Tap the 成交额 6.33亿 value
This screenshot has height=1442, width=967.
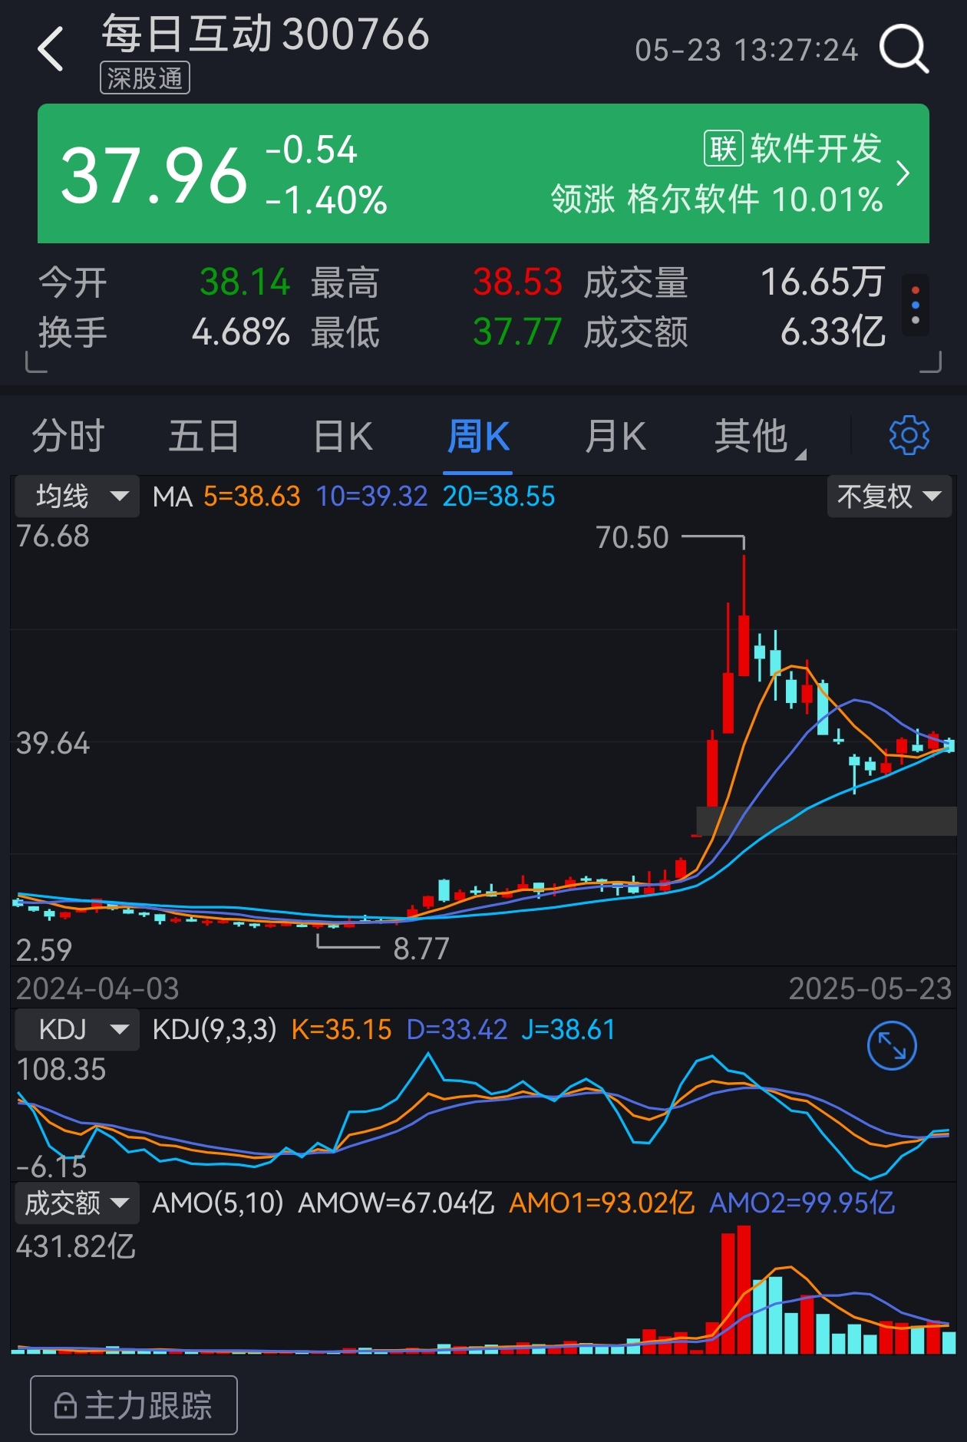(x=833, y=332)
